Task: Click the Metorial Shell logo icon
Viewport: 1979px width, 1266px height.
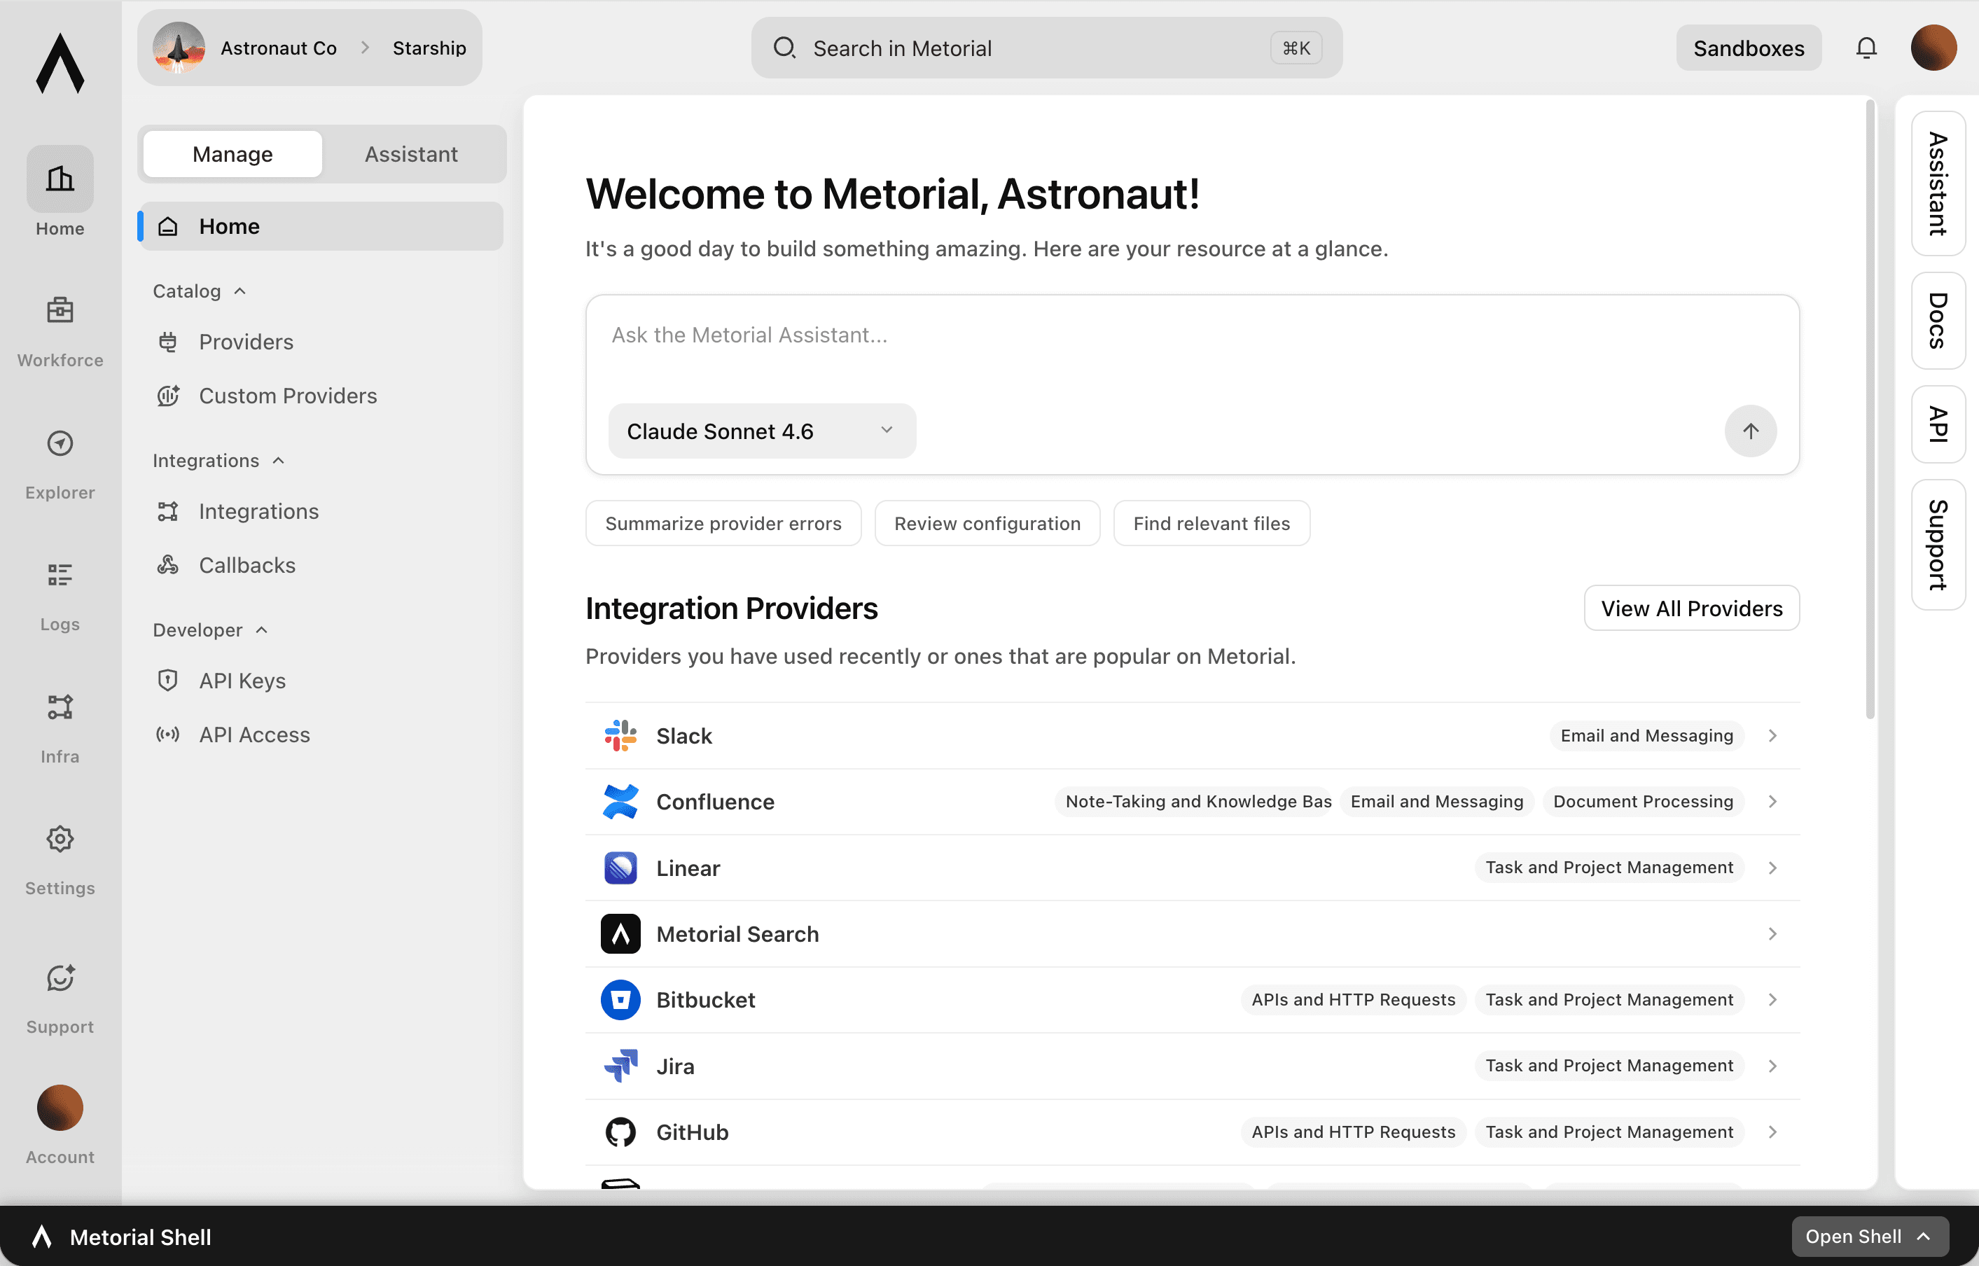Action: pyautogui.click(x=42, y=1237)
